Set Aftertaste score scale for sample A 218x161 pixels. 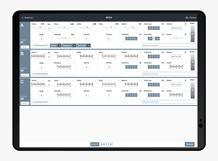pyautogui.click(x=64, y=38)
